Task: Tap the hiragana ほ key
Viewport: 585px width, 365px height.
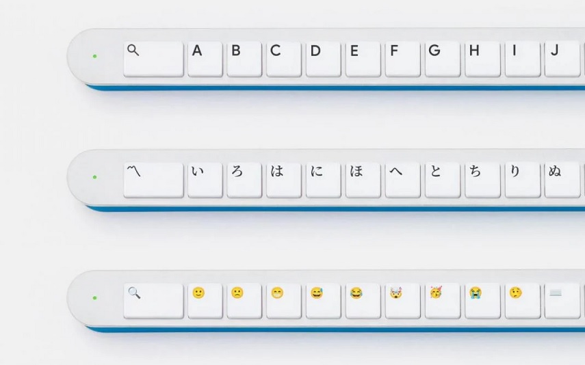Action: [x=363, y=180]
